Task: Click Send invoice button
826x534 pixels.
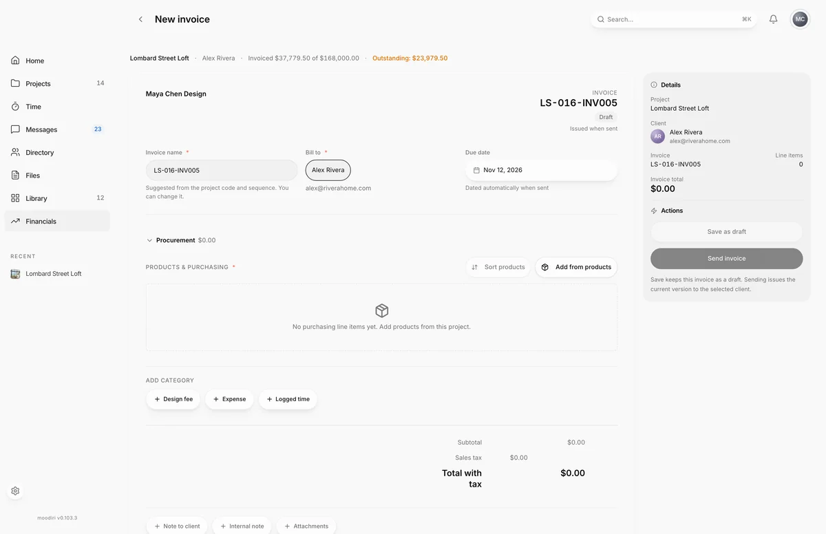Action: (x=726, y=259)
